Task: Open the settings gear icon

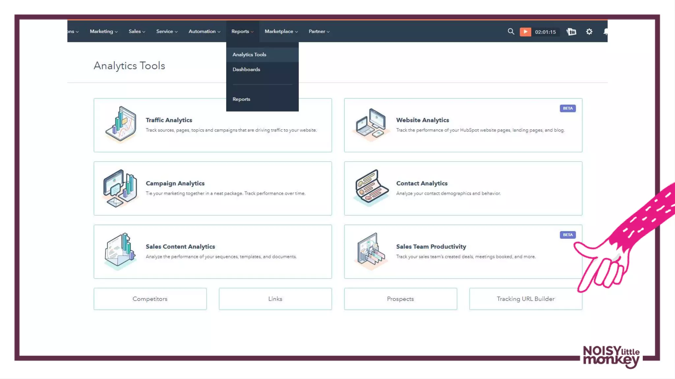Action: [589, 32]
